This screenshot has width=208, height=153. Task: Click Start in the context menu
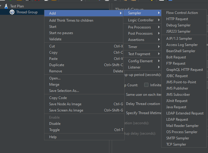click(x=84, y=27)
